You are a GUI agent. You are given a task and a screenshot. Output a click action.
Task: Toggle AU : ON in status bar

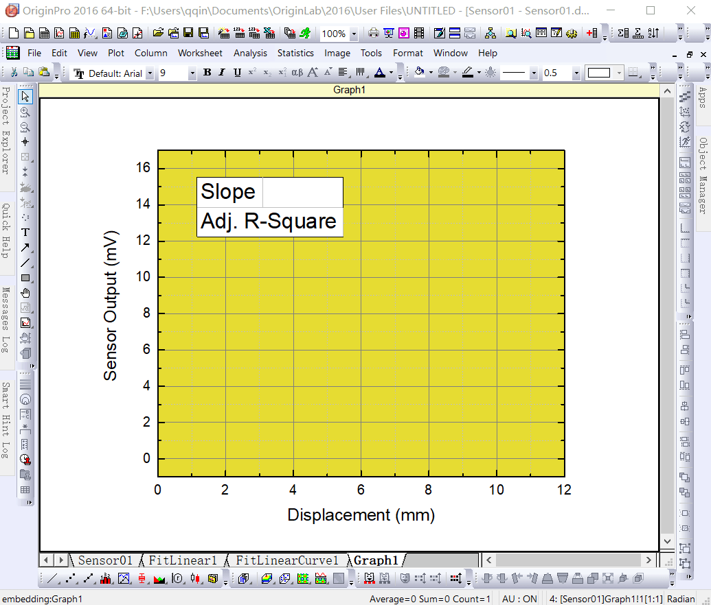[x=519, y=599]
